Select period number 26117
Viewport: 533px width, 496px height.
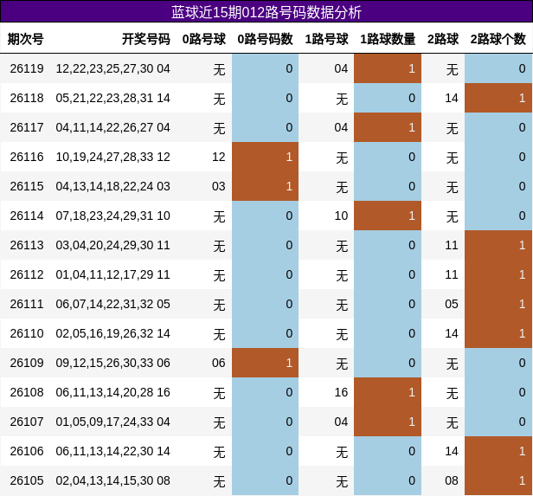(27, 127)
